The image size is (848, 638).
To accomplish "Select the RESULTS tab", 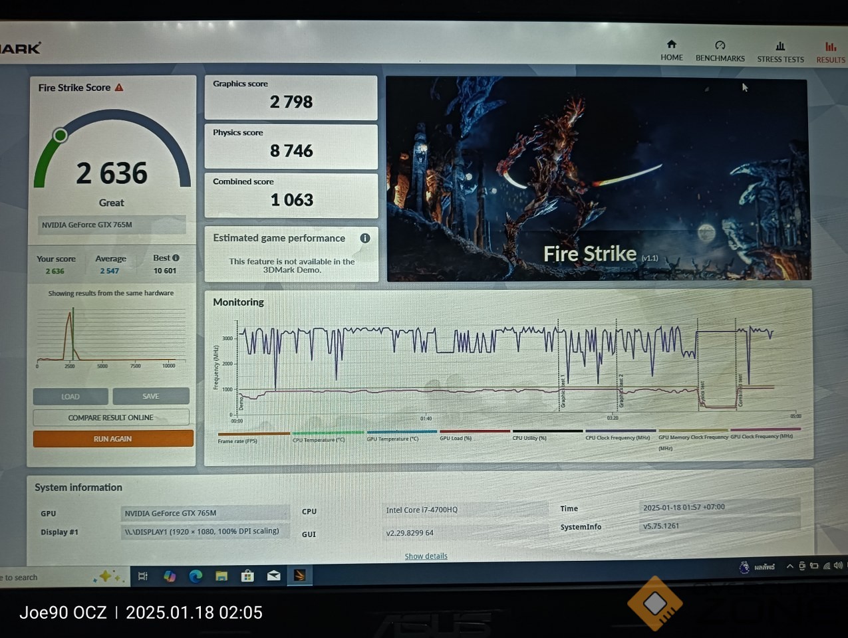I will (x=831, y=53).
